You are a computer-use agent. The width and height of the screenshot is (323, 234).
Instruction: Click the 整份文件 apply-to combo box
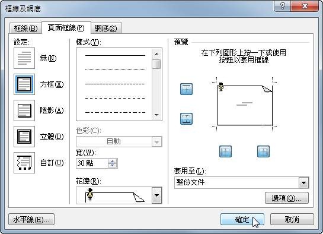241,182
